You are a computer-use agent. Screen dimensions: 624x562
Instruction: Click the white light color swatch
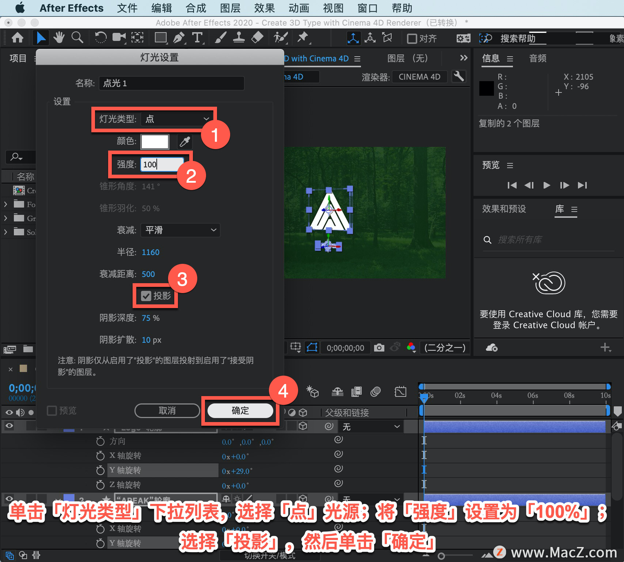point(155,141)
